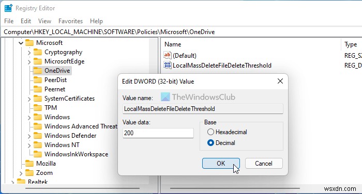Viewport: 362px width, 194px height.
Task: Click the tree pane horizontal scrollbar
Action: point(82,188)
